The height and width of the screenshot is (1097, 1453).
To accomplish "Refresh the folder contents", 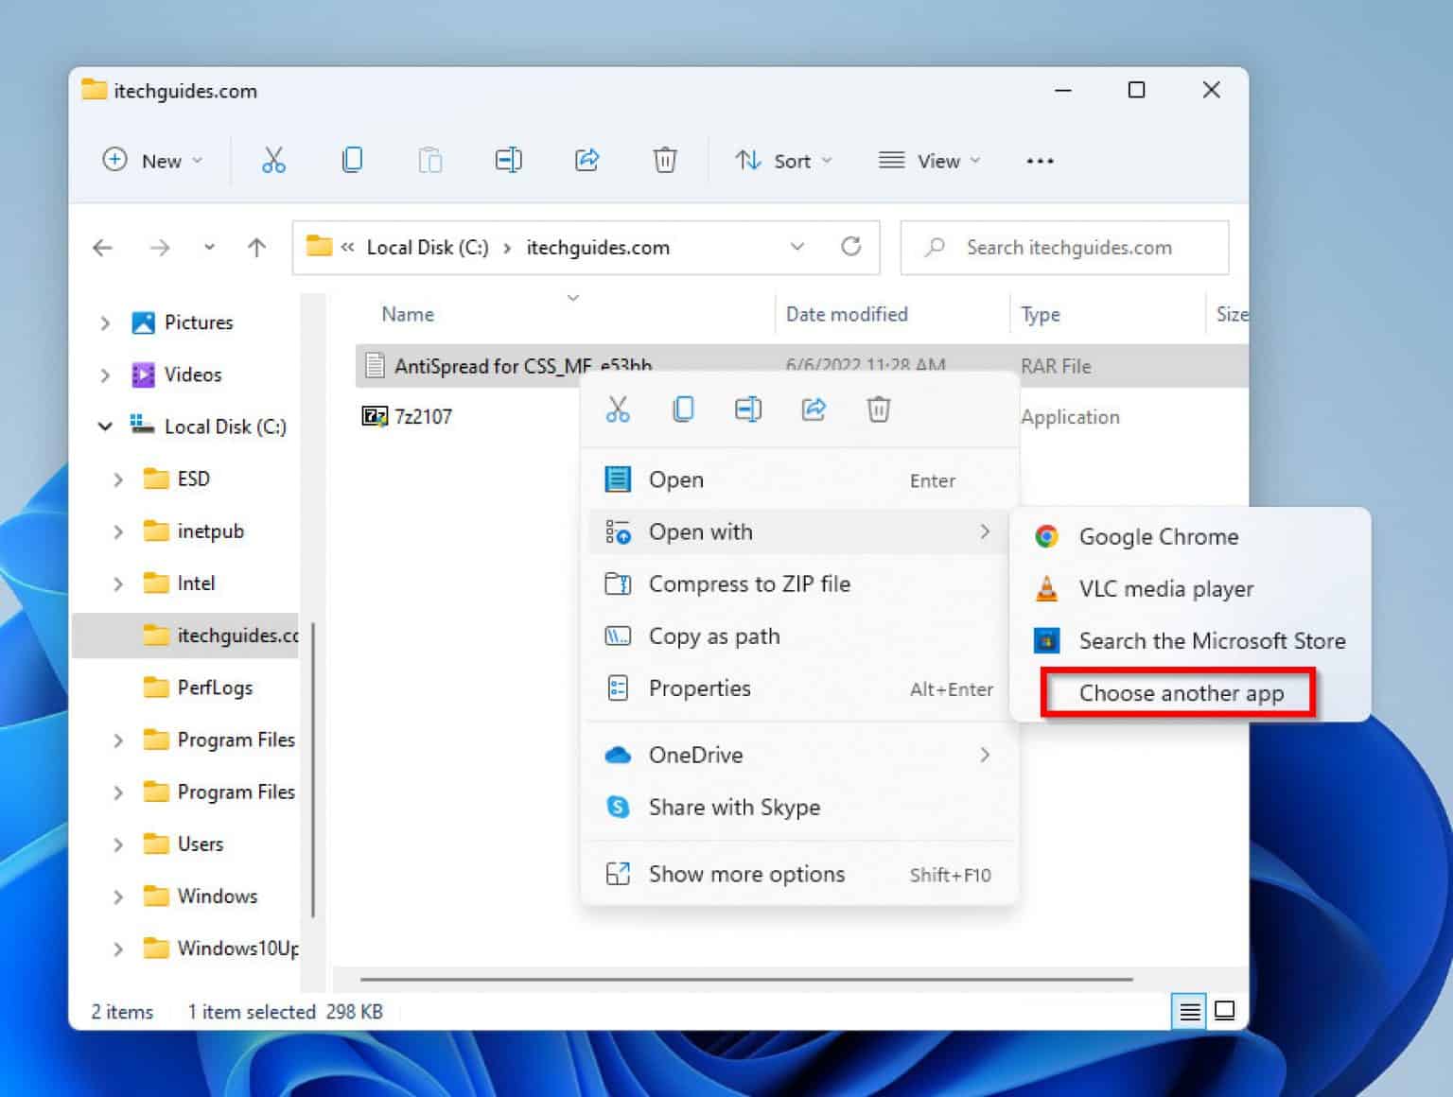I will (x=850, y=247).
